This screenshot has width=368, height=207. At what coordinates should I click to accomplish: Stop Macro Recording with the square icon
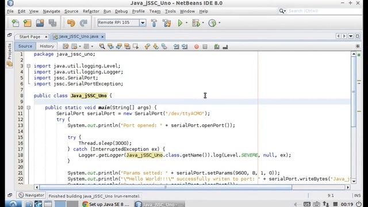click(x=205, y=47)
